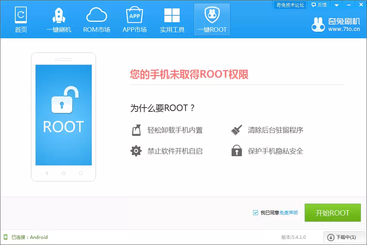Open the blue dropdown arrow near window controls
This screenshot has width=367, height=245.
(336, 5)
